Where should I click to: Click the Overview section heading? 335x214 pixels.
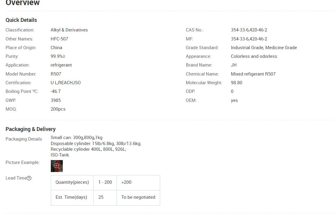click(23, 3)
